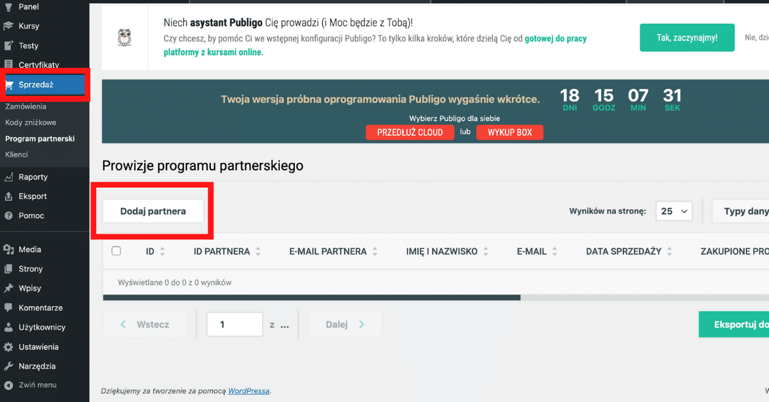Click the Komentarze speech bubble icon
Screen dimensions: 769x402
[x=8, y=308]
